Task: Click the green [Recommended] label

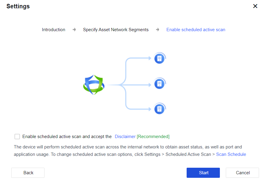Action: [153, 137]
